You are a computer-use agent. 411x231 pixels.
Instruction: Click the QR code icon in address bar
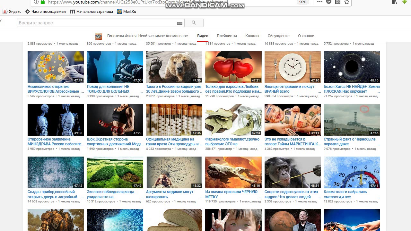pyautogui.click(x=337, y=2)
